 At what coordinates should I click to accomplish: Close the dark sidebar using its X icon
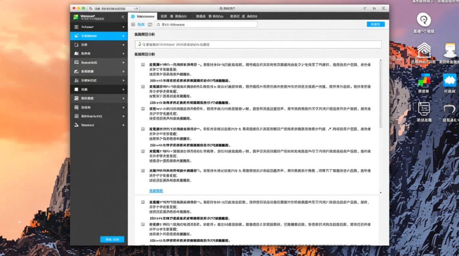pyautogui.click(x=123, y=17)
